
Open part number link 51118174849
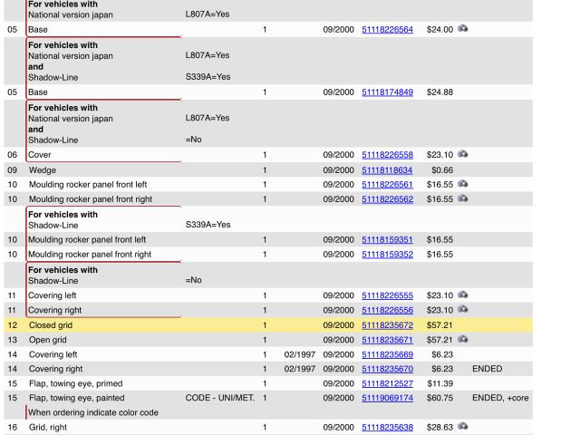point(387,92)
